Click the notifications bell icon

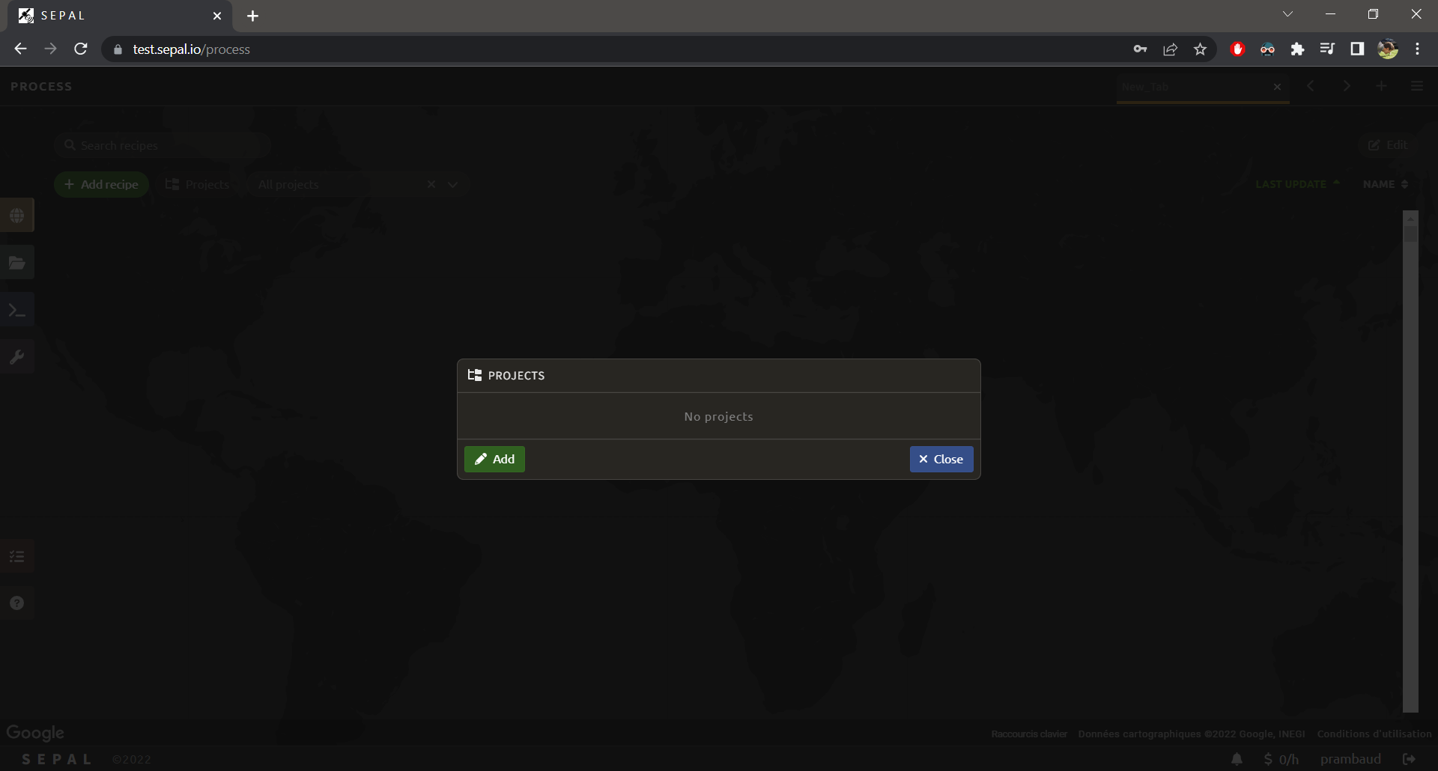click(x=1237, y=759)
